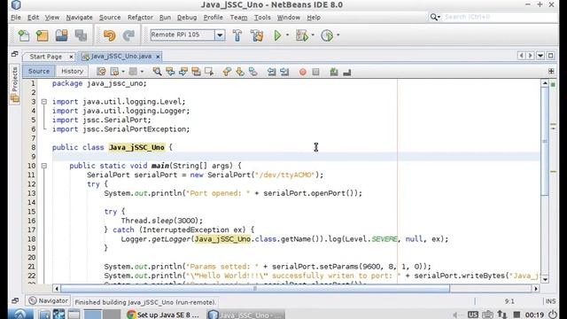Click the split editor handle icon
The image size is (567, 319).
pyautogui.click(x=551, y=71)
